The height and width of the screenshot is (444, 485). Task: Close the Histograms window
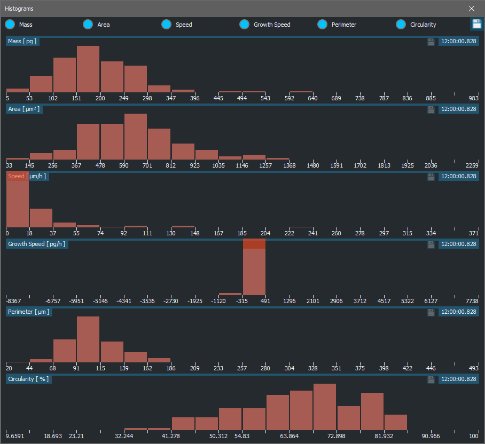471,9
